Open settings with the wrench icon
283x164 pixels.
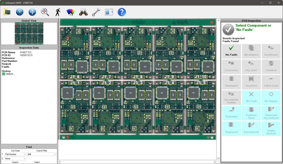[x=96, y=12]
